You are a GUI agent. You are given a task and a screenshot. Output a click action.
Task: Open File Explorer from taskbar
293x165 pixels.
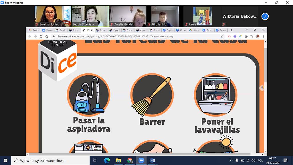point(118,160)
